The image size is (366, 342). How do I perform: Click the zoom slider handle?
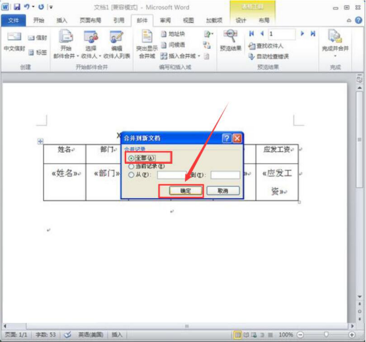(326, 335)
